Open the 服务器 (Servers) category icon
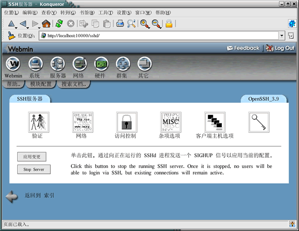The image size is (299, 231). pyautogui.click(x=58, y=64)
